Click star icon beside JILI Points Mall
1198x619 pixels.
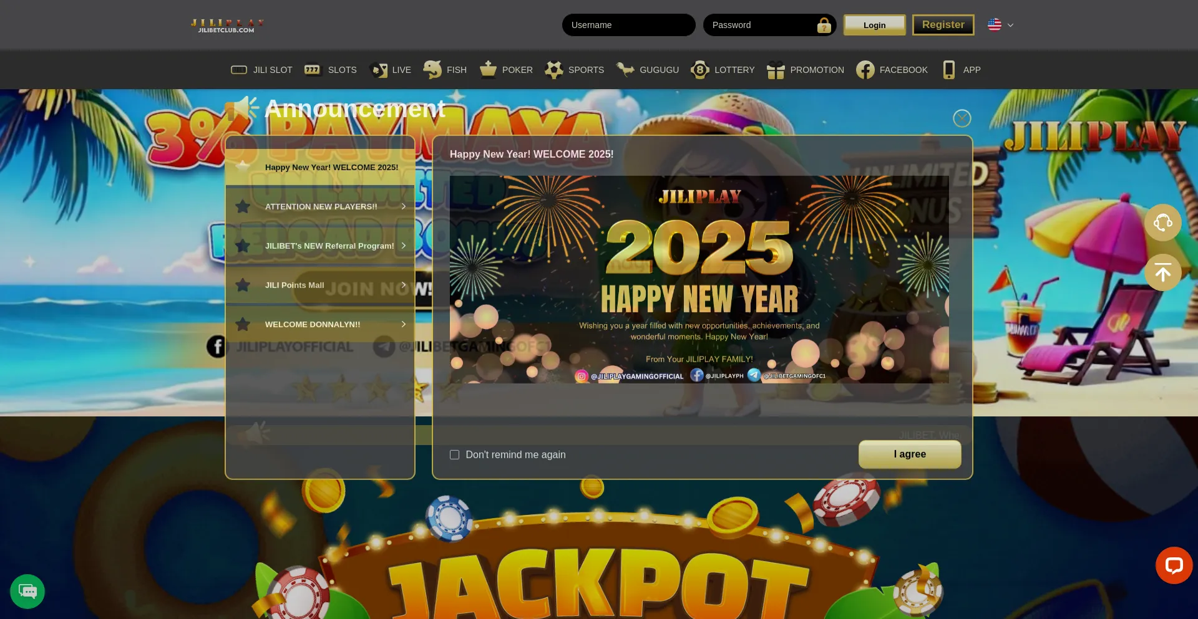tap(243, 285)
